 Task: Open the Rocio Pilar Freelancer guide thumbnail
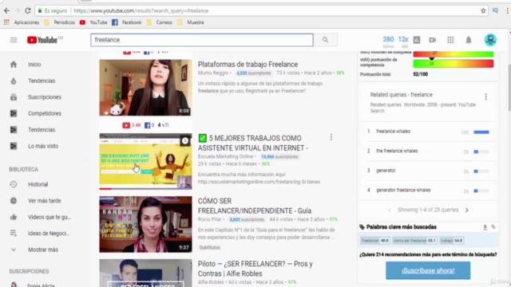point(145,224)
